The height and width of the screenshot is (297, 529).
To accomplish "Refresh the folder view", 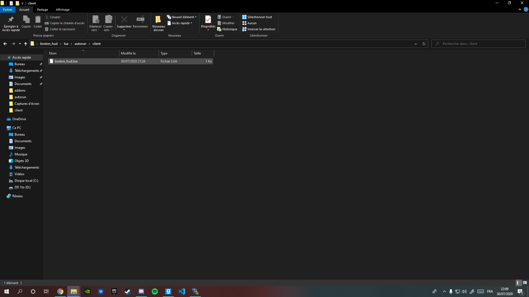I will 424,44.
